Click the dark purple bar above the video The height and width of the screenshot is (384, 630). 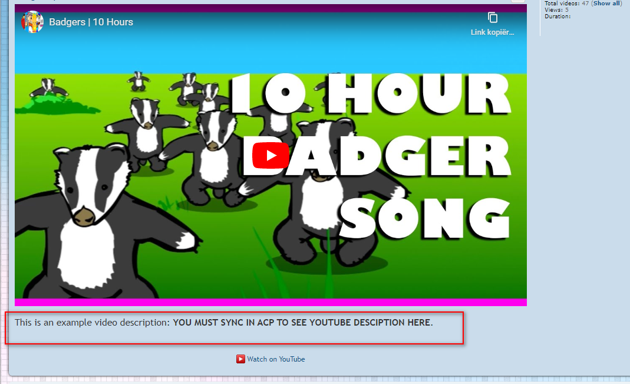271,8
